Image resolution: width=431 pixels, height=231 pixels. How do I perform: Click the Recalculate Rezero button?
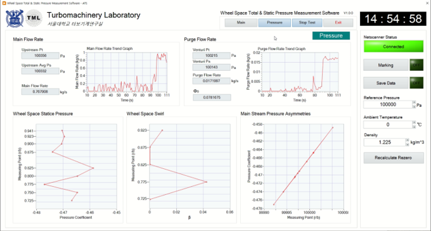coord(394,158)
